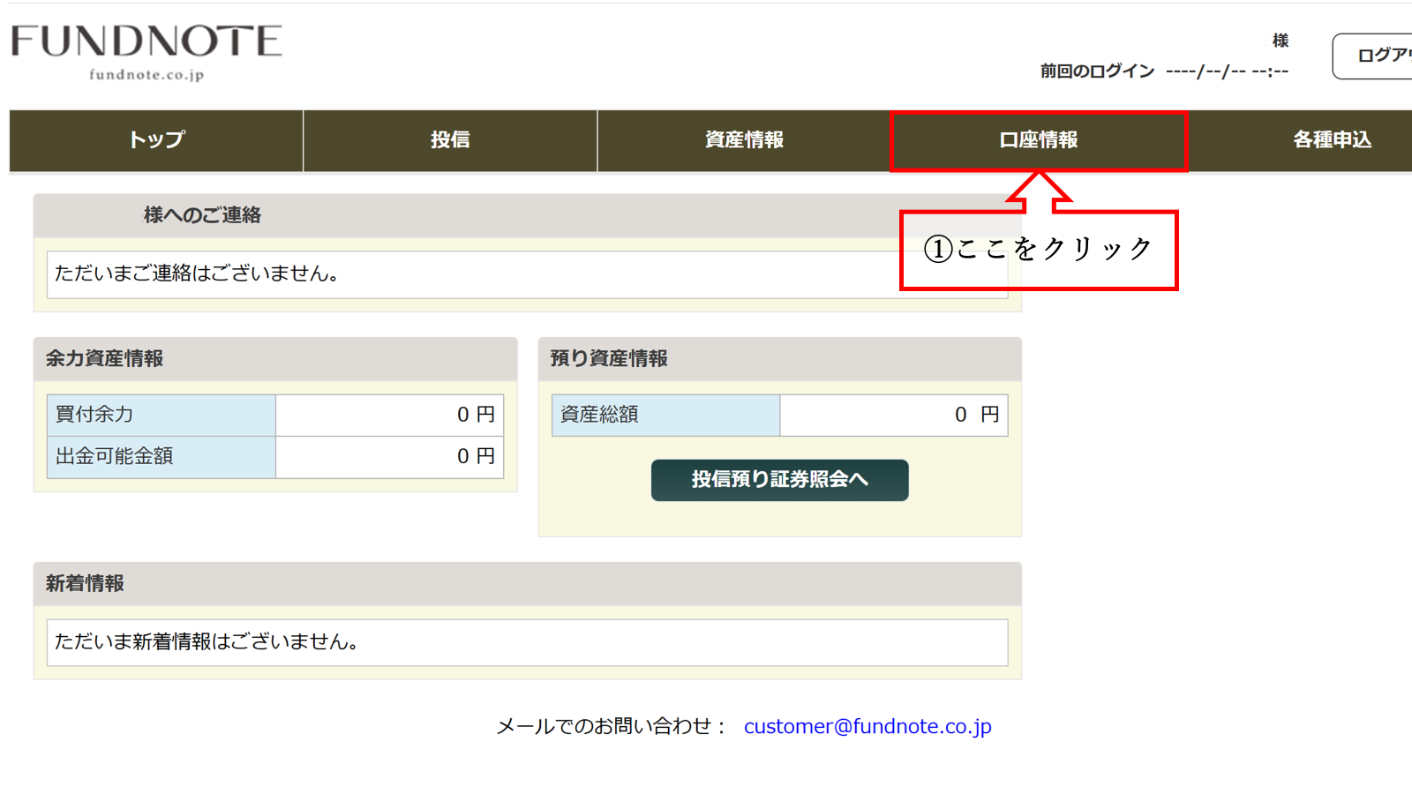Select the ただいまご連絡はございません message box
The height and width of the screenshot is (794, 1412).
468,274
